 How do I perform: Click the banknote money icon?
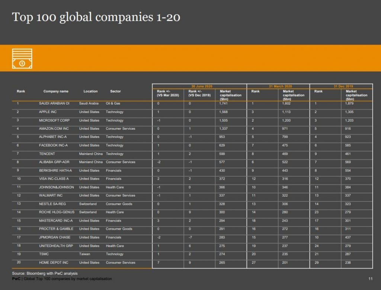22,58
